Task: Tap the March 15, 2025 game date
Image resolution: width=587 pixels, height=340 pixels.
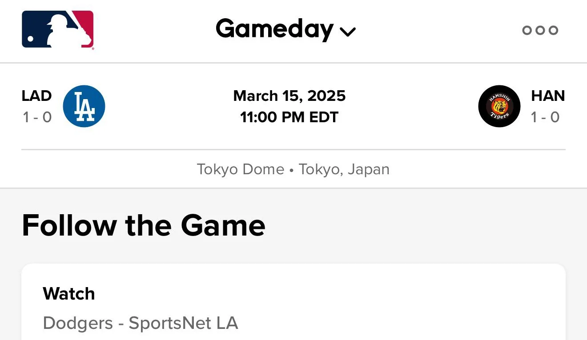Action: coord(289,96)
